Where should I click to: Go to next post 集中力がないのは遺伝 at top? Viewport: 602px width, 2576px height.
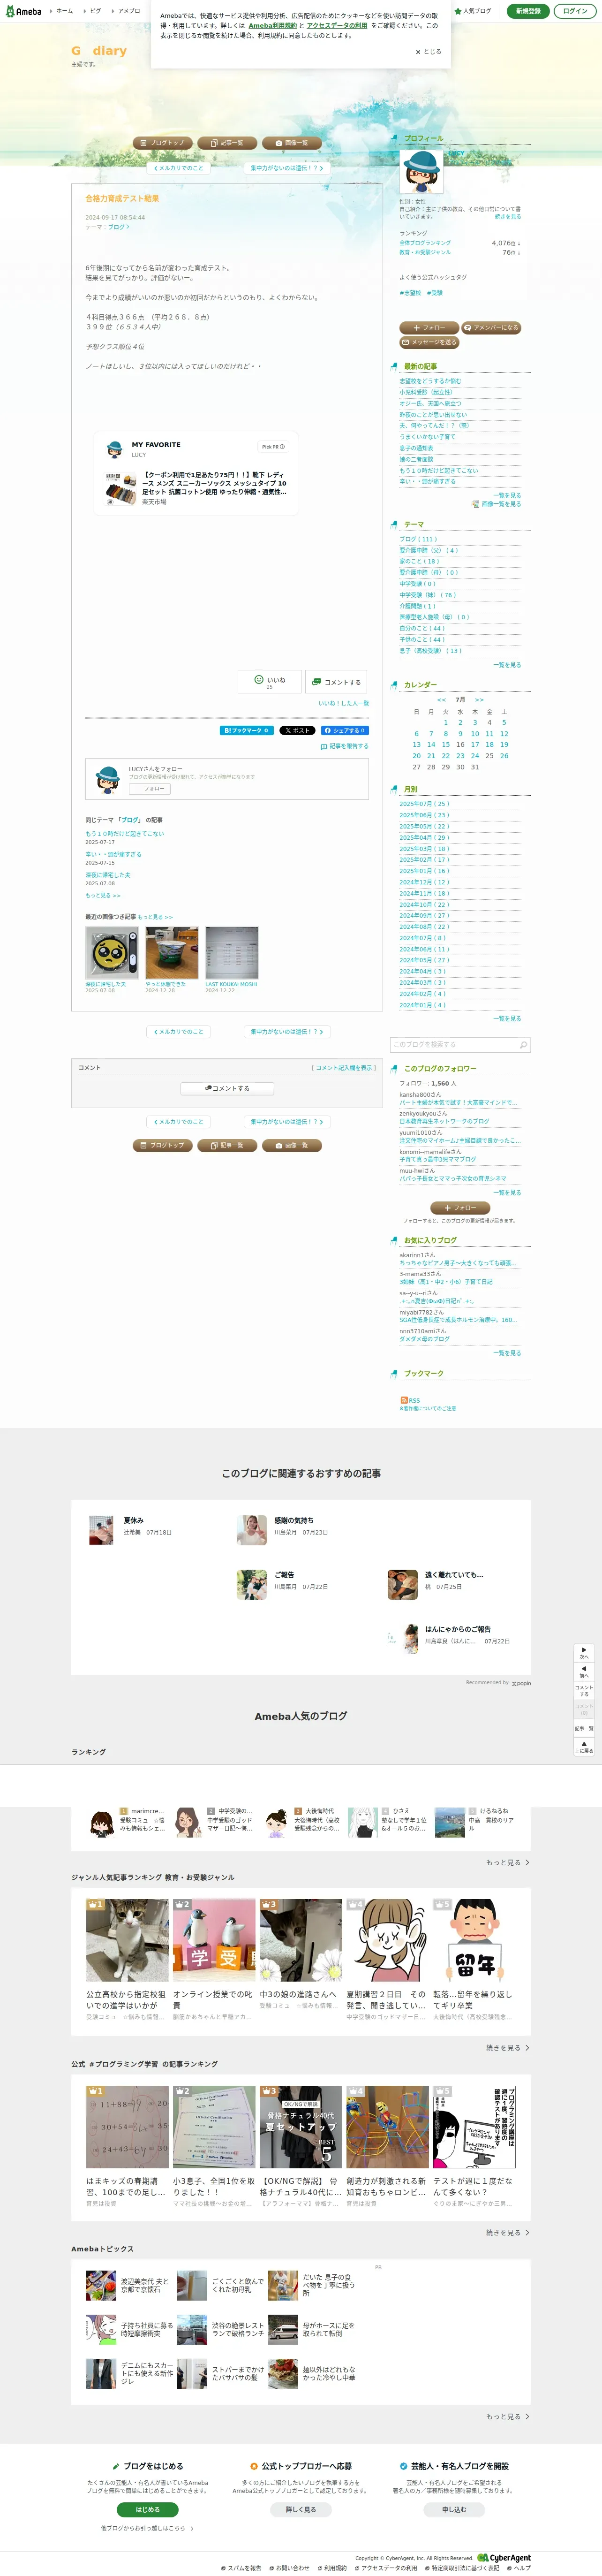pyautogui.click(x=286, y=168)
